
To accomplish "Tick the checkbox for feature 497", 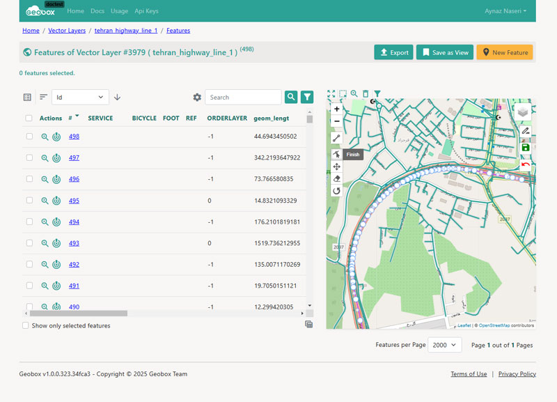I will (29, 157).
